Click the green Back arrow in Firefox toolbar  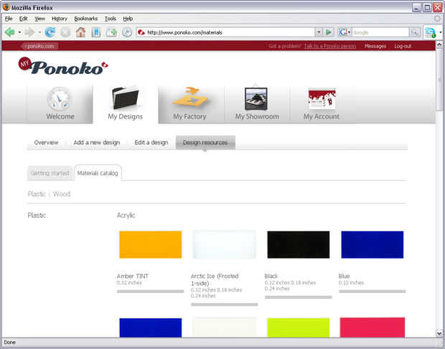tap(9, 32)
